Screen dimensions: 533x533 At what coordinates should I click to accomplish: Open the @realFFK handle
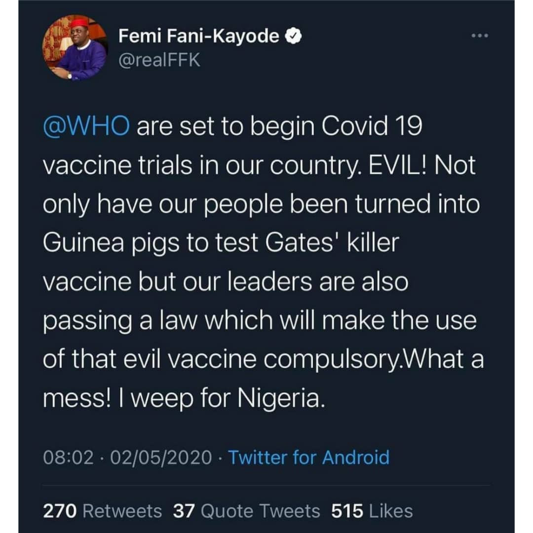click(x=159, y=62)
